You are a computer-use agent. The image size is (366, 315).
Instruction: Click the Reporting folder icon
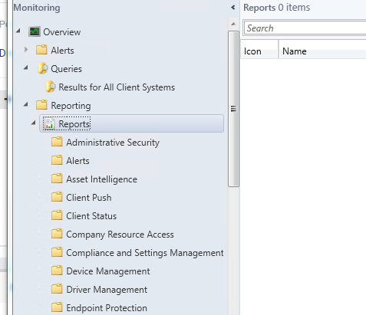click(x=41, y=105)
